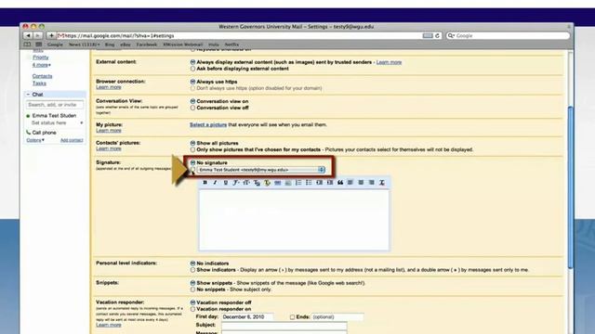Insert a link in the signature
Image resolution: width=595 pixels, height=334 pixels.
click(277, 183)
